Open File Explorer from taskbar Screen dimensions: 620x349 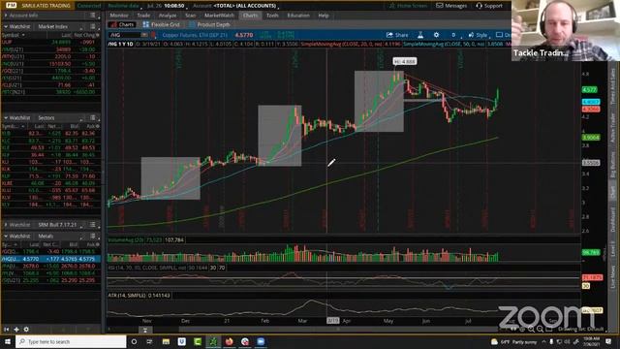(166, 341)
